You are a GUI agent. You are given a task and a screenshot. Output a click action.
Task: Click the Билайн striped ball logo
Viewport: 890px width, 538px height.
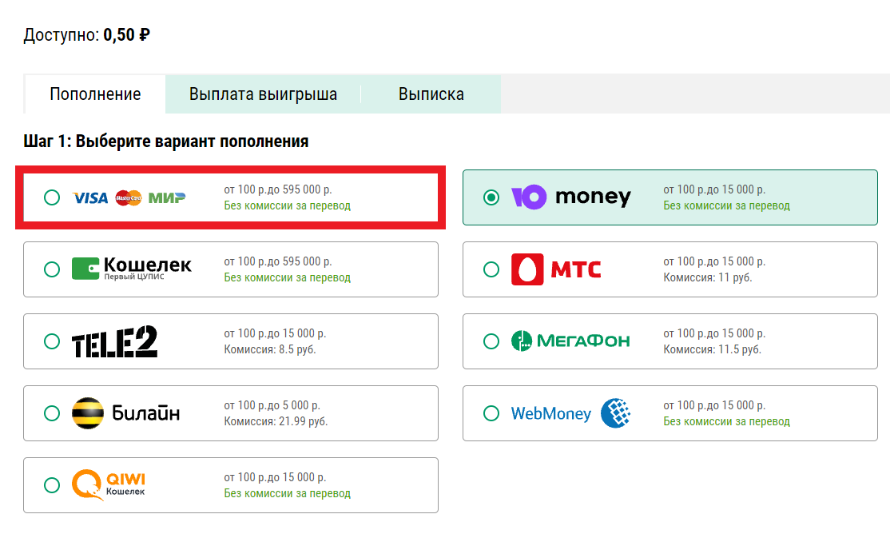pyautogui.click(x=88, y=413)
